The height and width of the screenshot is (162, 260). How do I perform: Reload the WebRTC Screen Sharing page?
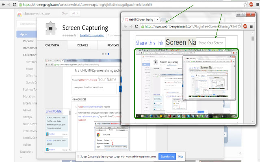click(136, 26)
